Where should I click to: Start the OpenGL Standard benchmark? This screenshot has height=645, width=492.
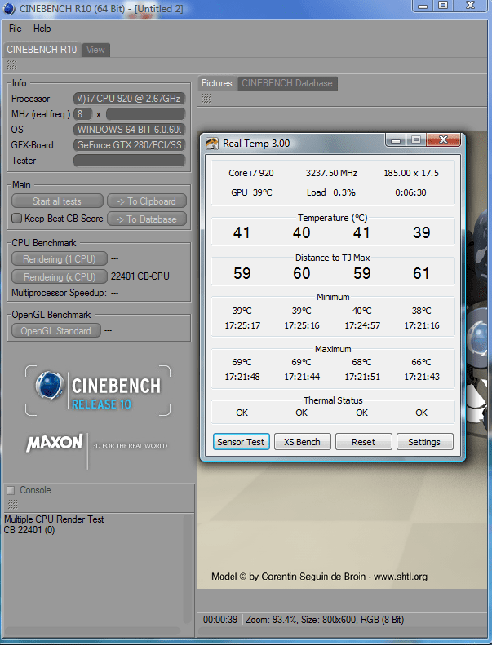click(x=56, y=331)
